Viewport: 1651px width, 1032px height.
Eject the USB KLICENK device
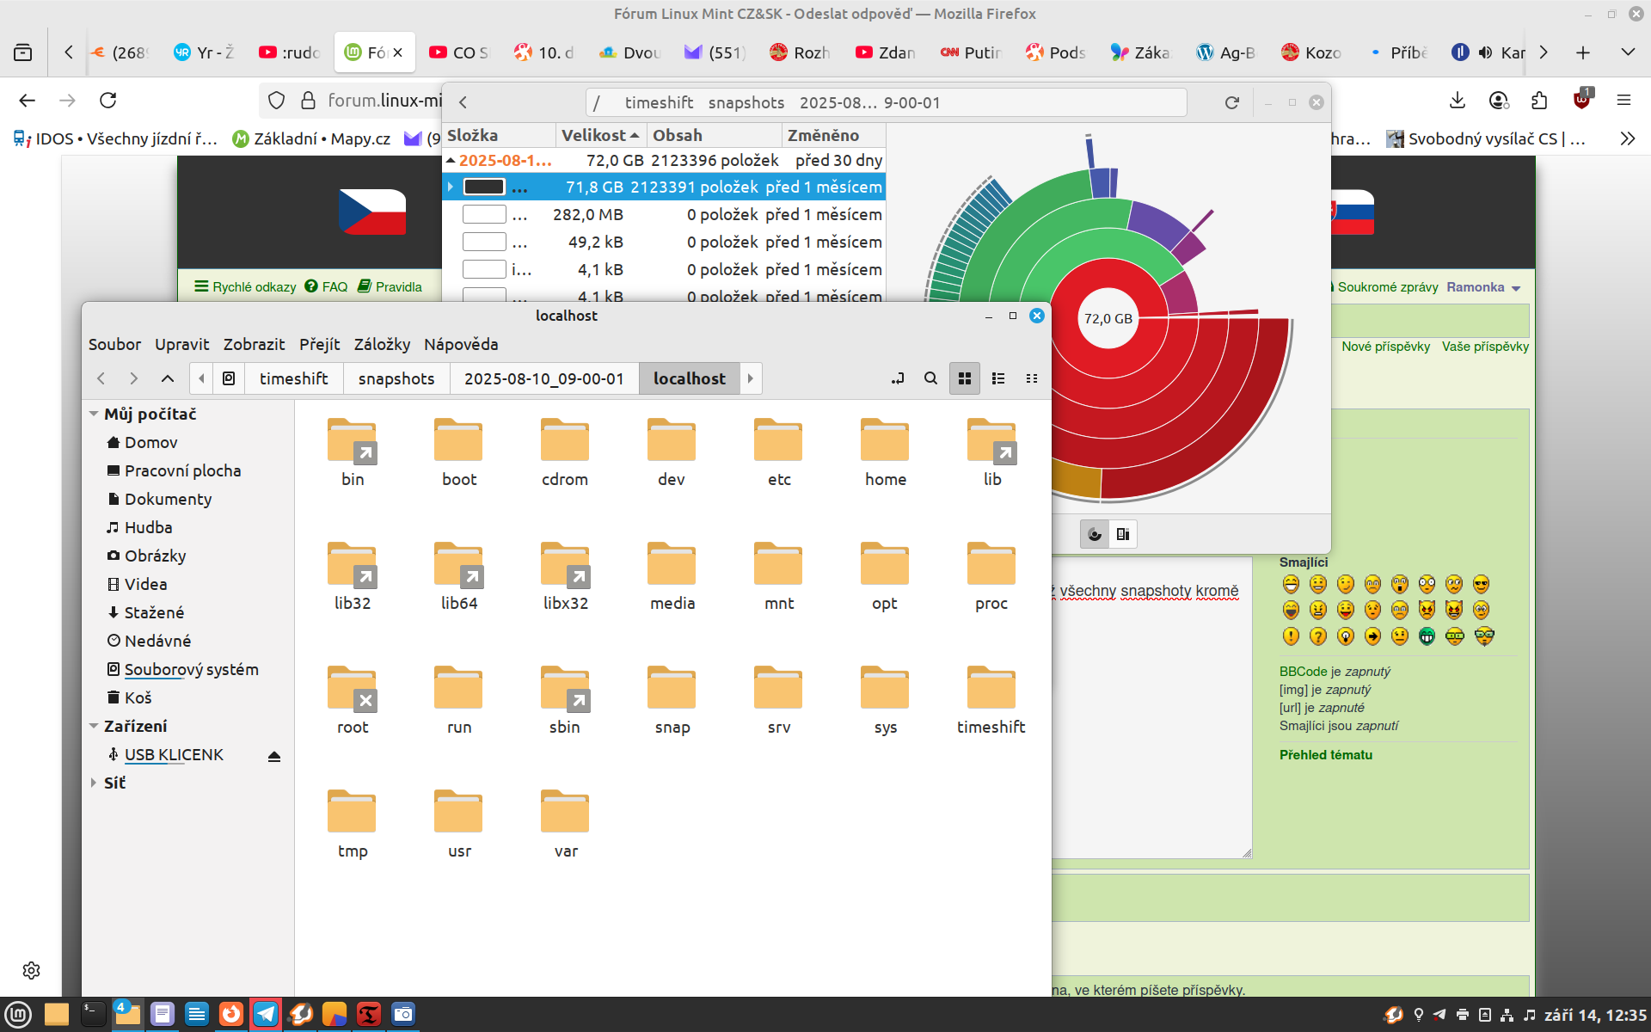point(274,756)
